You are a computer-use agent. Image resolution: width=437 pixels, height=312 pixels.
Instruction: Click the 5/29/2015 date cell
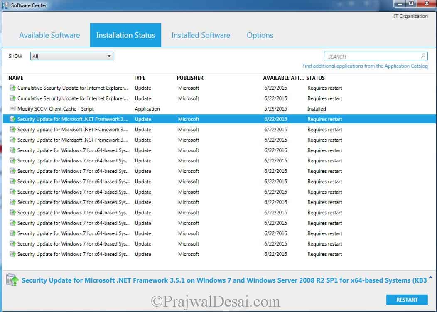[x=275, y=109]
